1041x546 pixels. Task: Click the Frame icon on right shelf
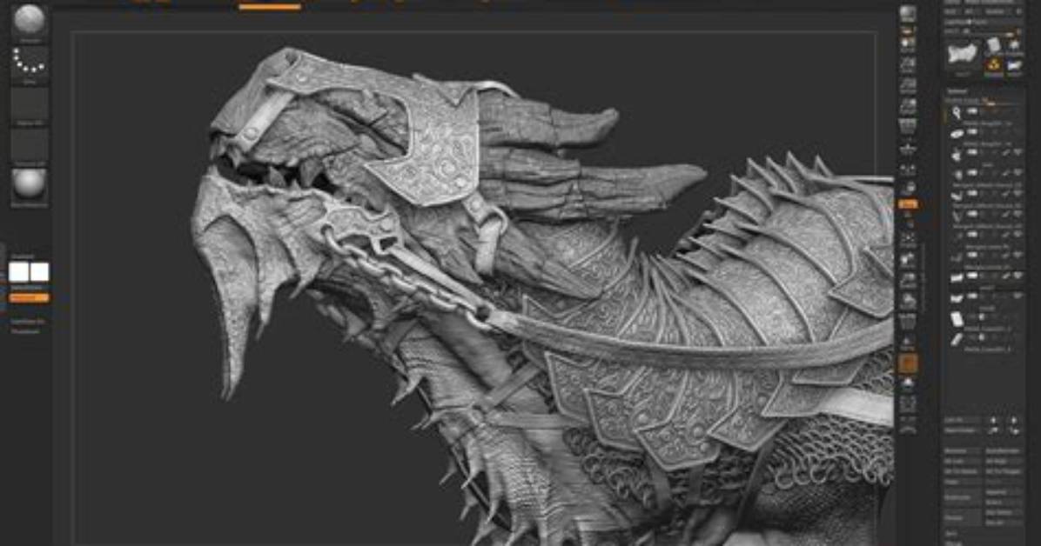coord(908,239)
